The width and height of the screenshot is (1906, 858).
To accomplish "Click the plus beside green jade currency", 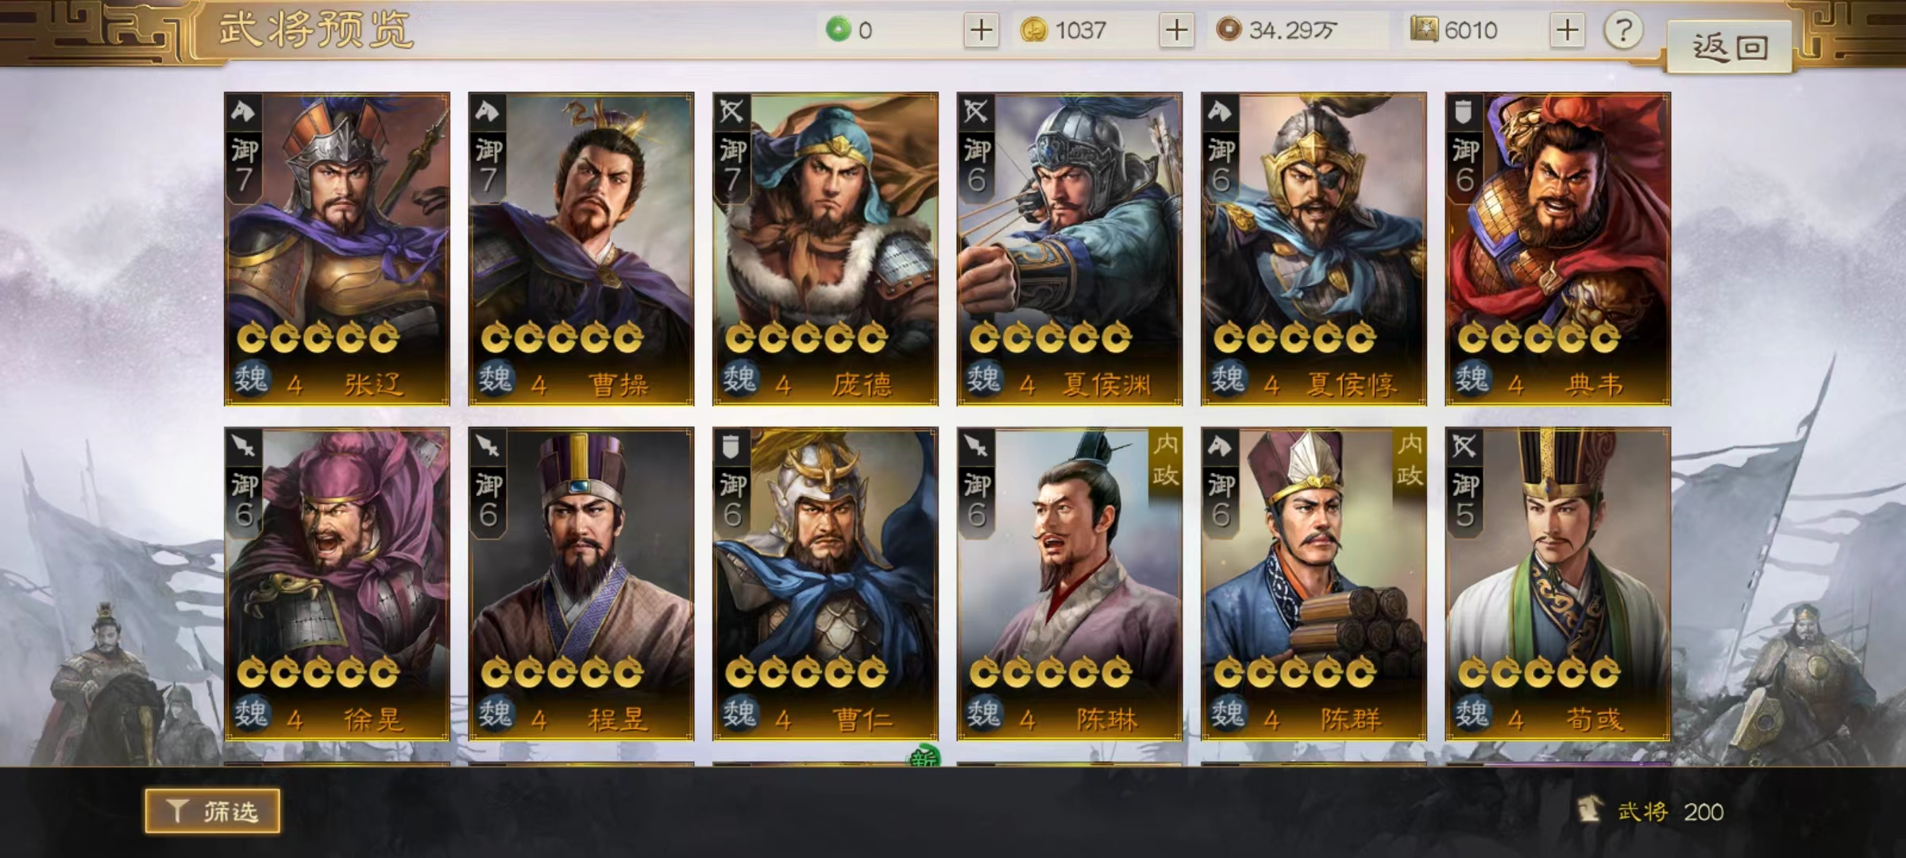I will (982, 30).
